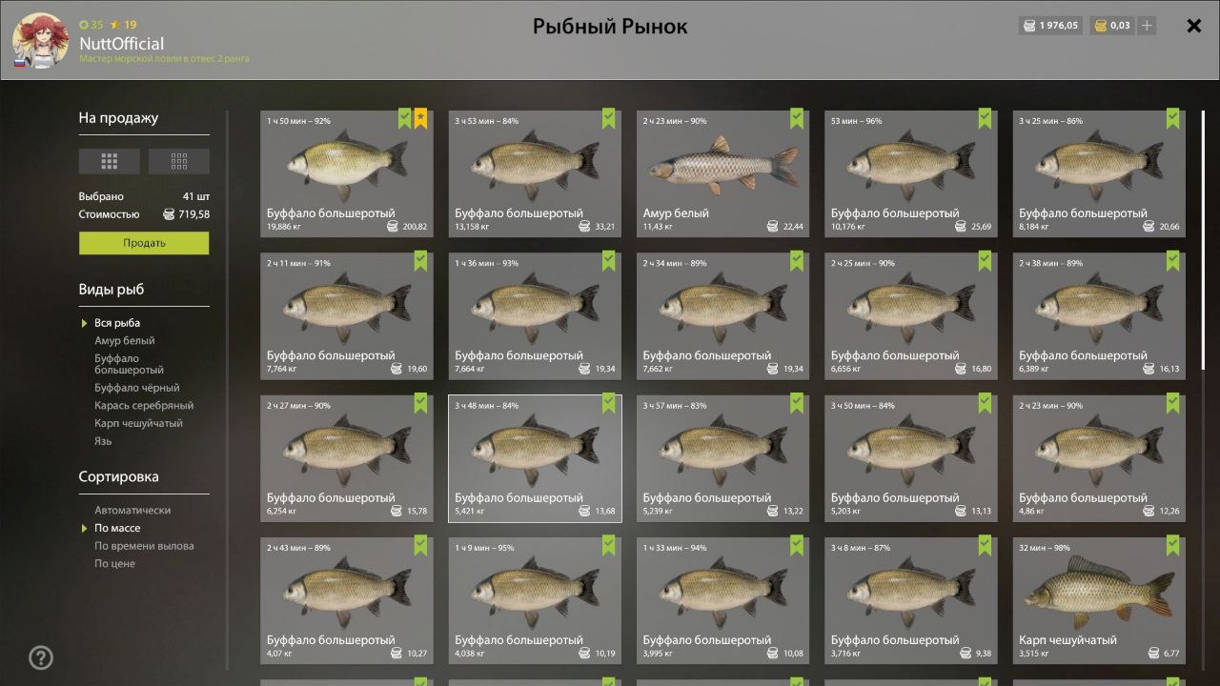Sort fish by По цене
The image size is (1220, 686).
pos(114,563)
